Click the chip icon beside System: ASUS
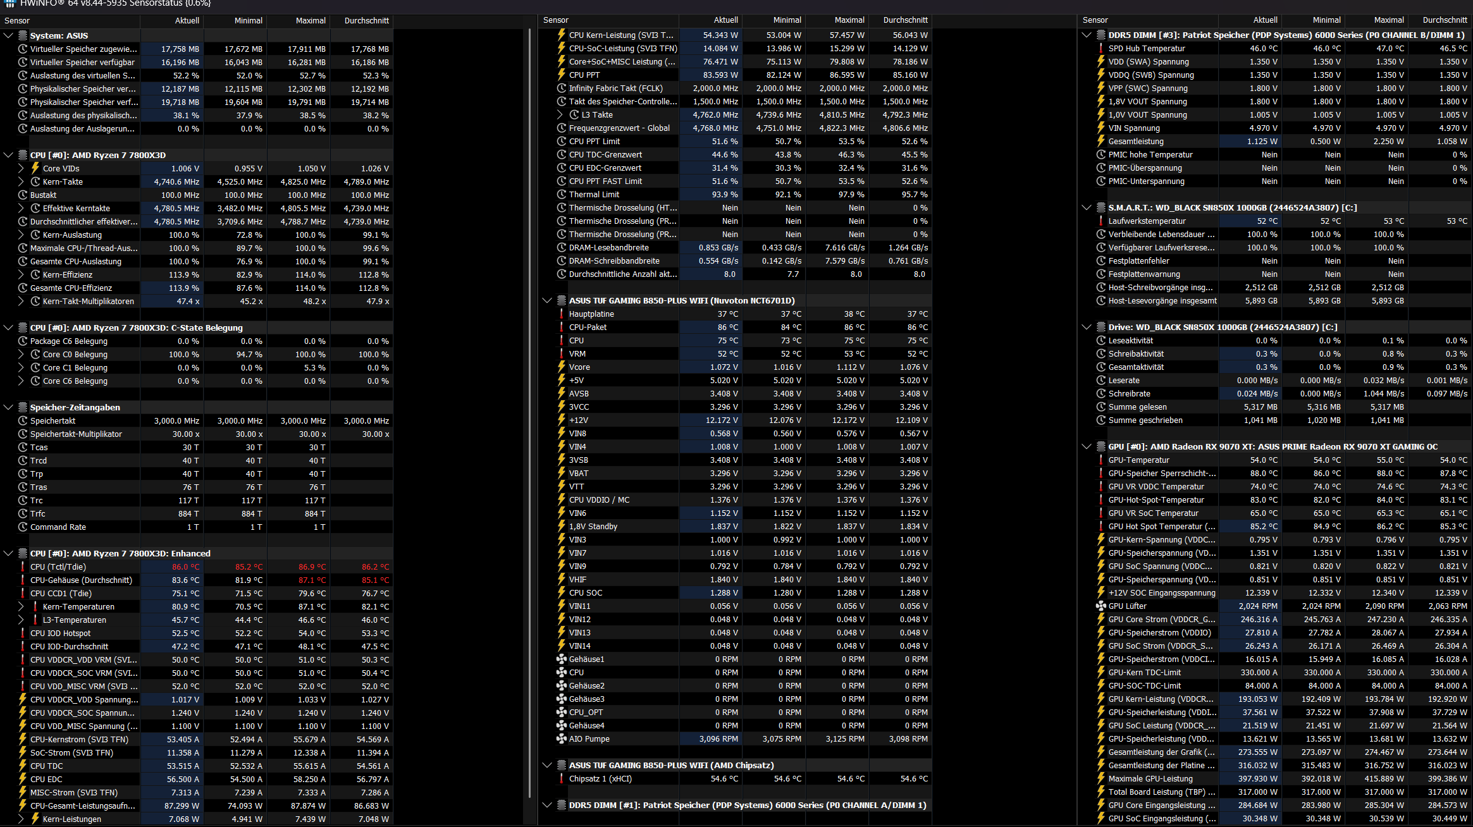Screen dimensions: 1473x827 (x=23, y=35)
